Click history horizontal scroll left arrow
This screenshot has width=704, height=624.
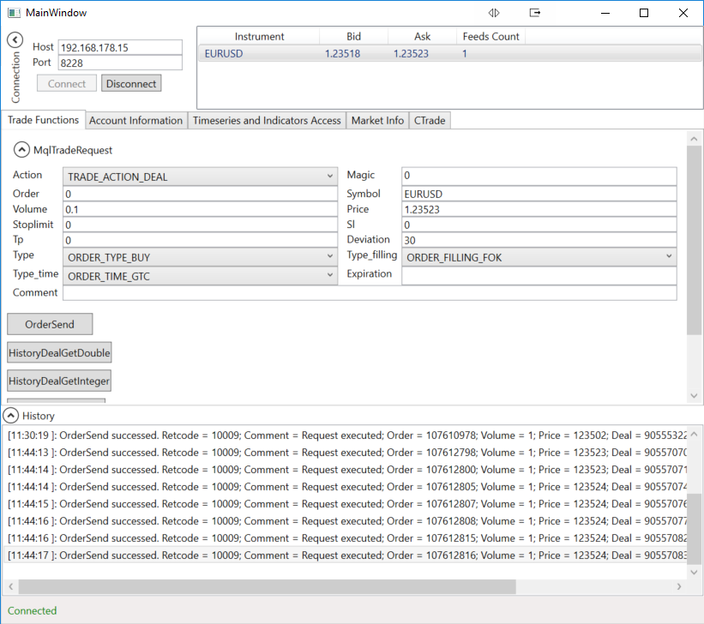pos(11,586)
